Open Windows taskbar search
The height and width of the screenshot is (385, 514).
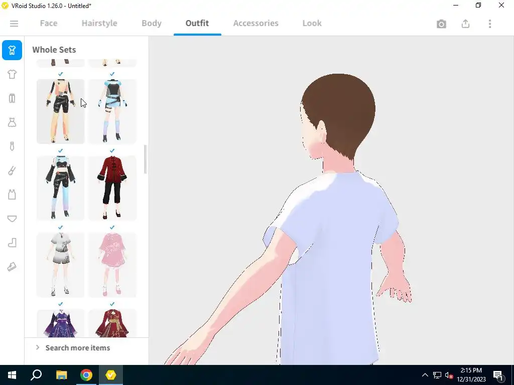coord(36,375)
